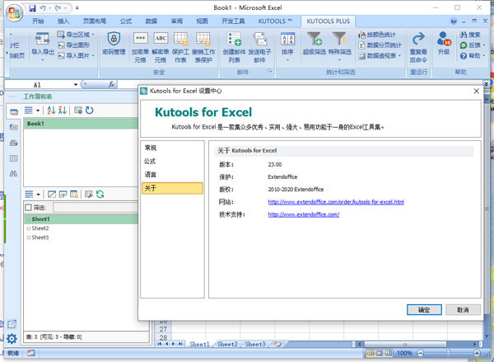Click the filter text input field
Image resolution: width=494 pixels, height=362 pixels.
click(x=96, y=207)
